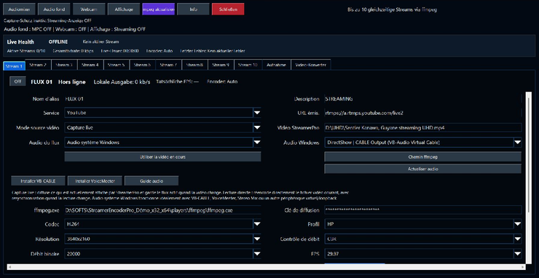Click the horizontal scrollbar right arrow
539x278 pixels.
point(523,267)
